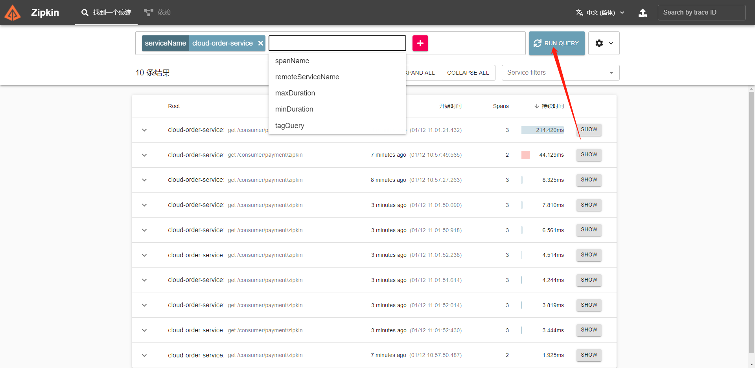Expand the 6.561ms trace row
The width and height of the screenshot is (755, 368).
point(144,230)
